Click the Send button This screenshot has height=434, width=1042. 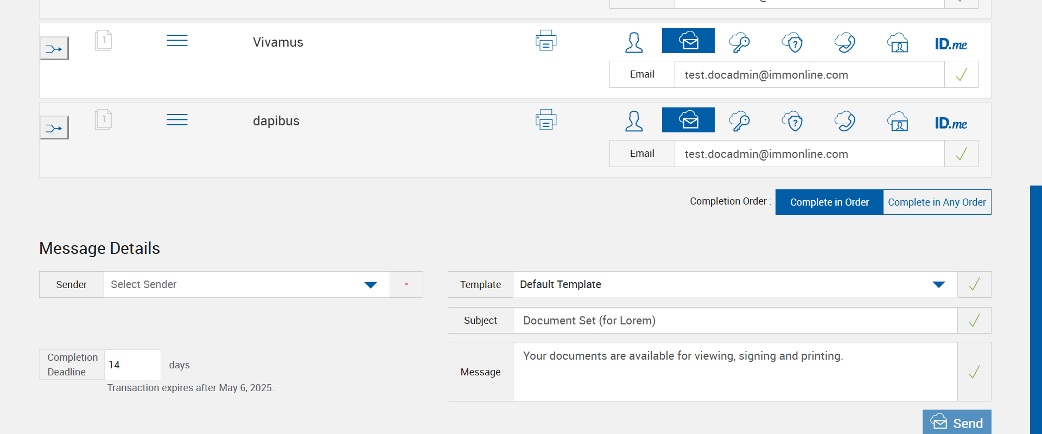click(x=957, y=423)
